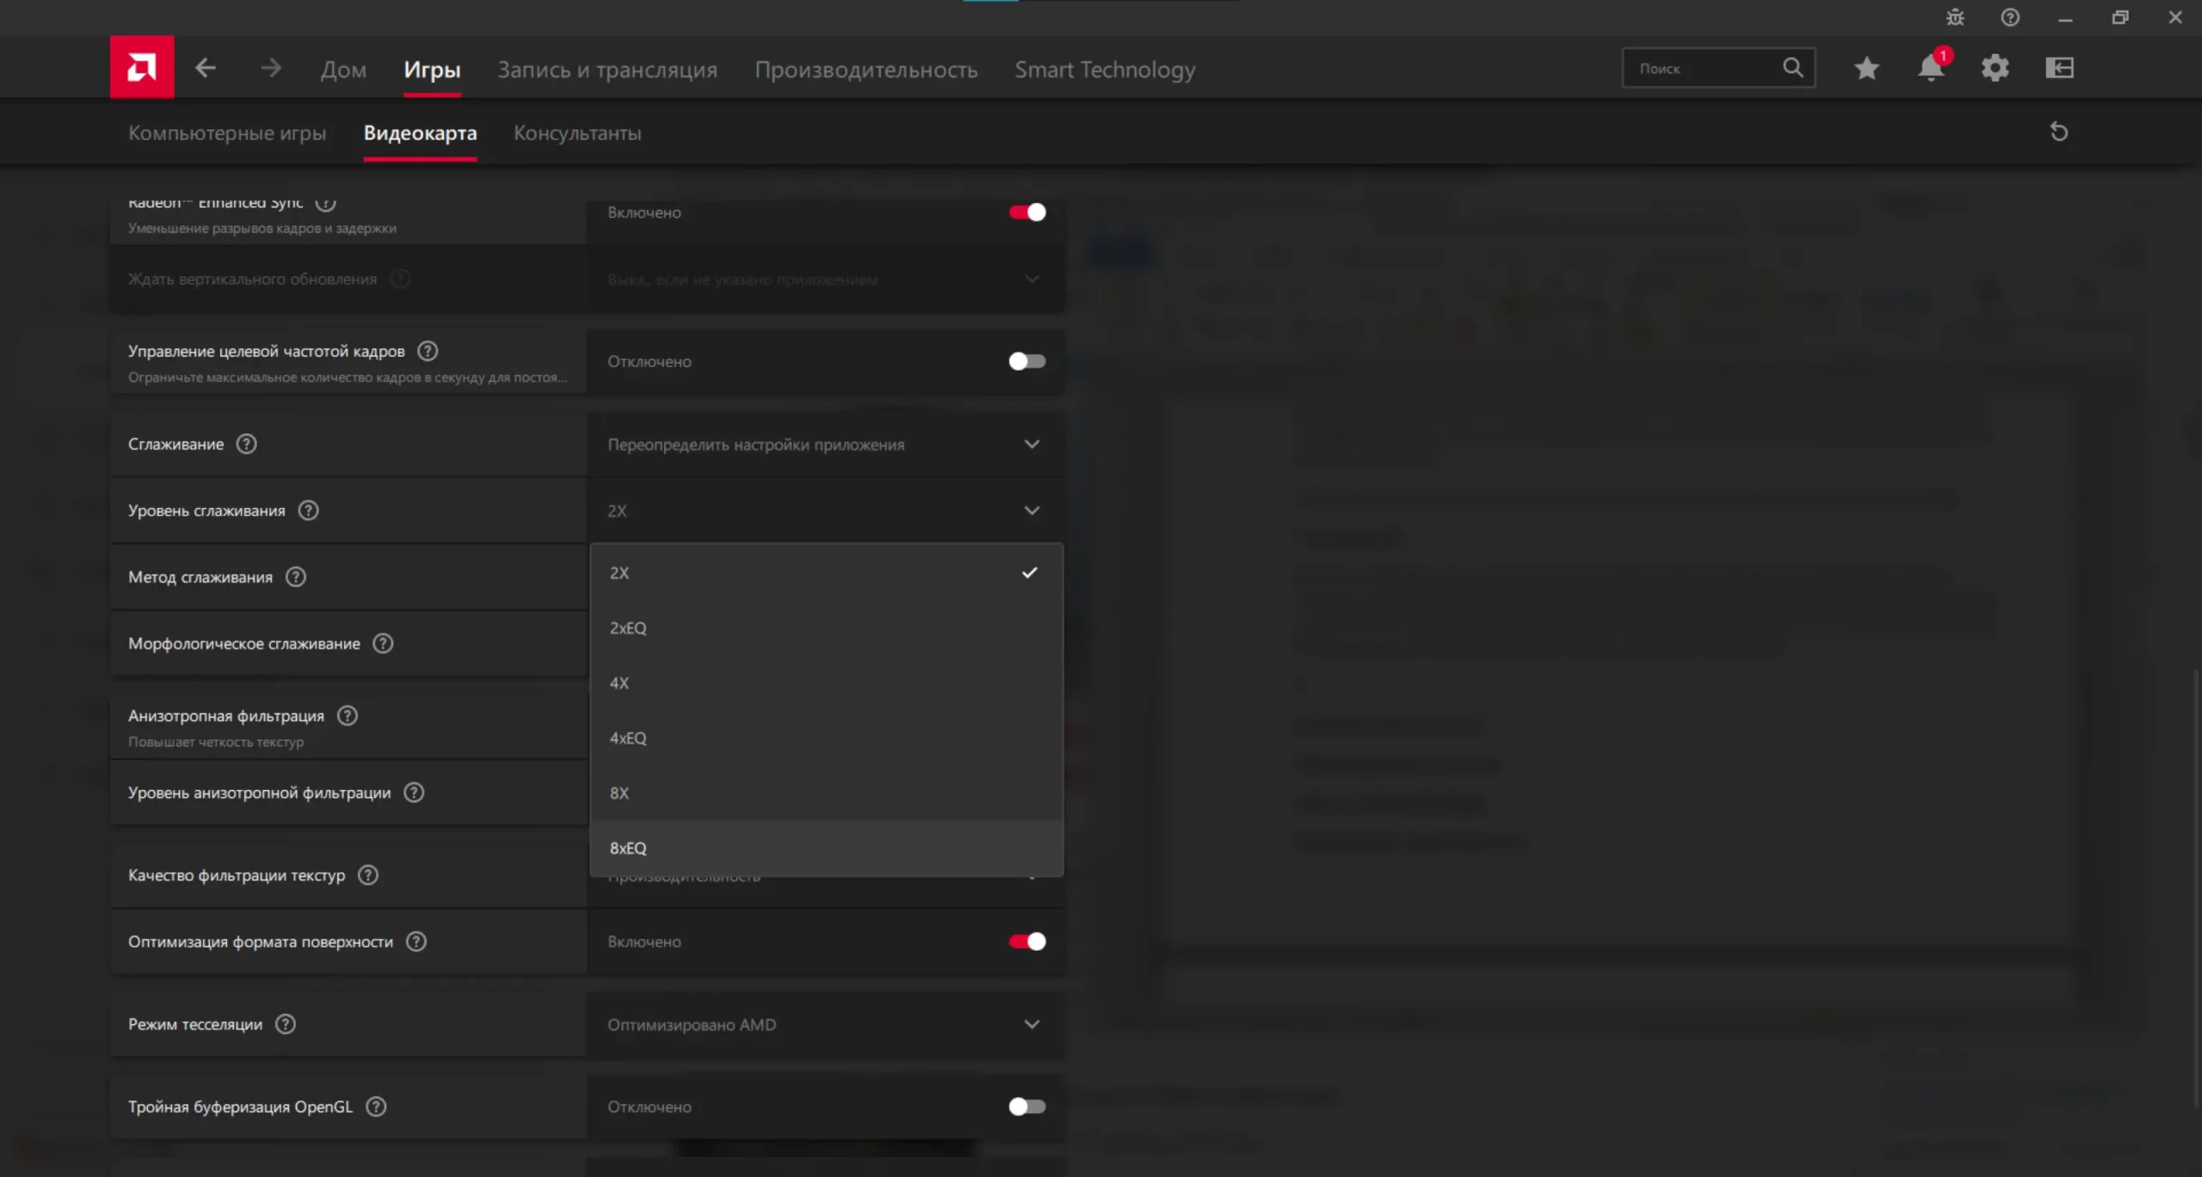The width and height of the screenshot is (2202, 1177).
Task: Click the AMD logo home icon
Action: pos(142,67)
